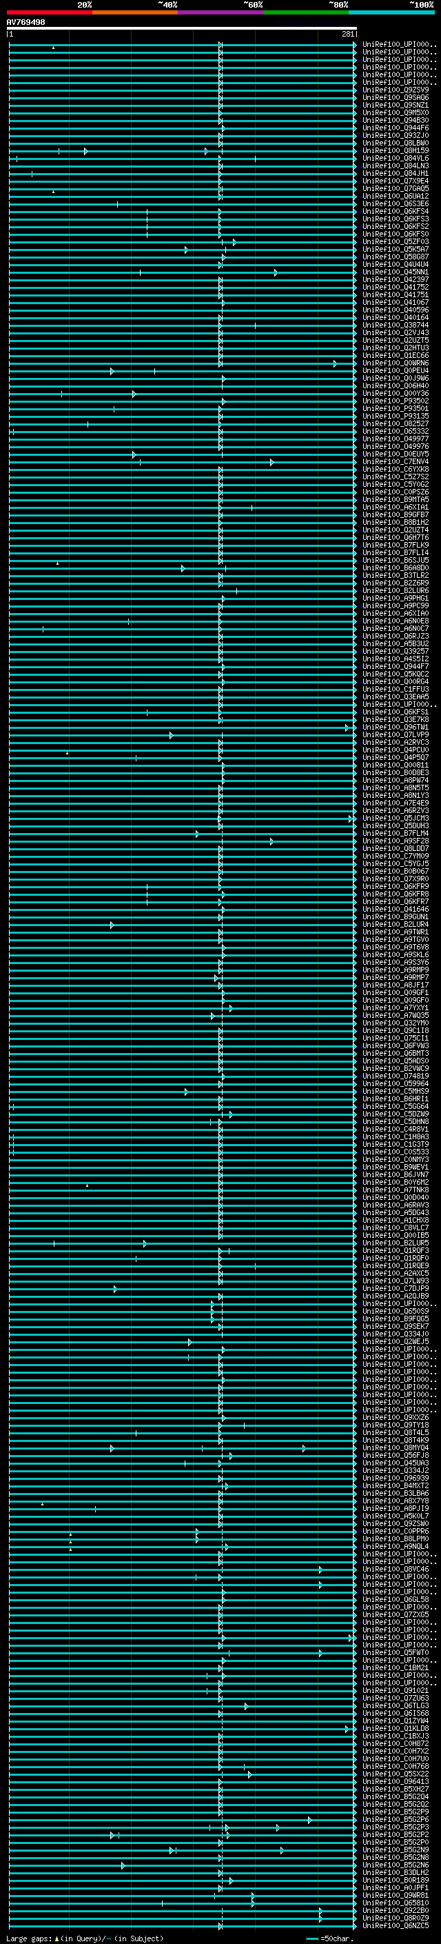Select label UniRef100_Q5FWT0
Image resolution: width=441 pixels, height=1944 pixels.
pyautogui.click(x=396, y=1653)
